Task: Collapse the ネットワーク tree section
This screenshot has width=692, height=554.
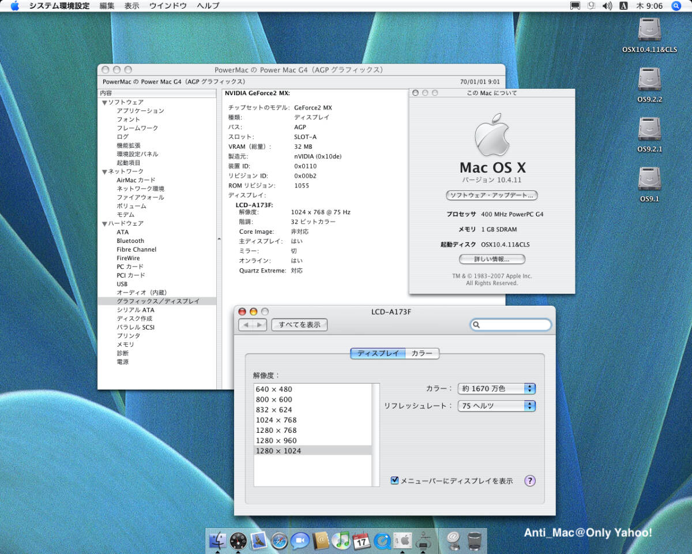Action: (104, 171)
